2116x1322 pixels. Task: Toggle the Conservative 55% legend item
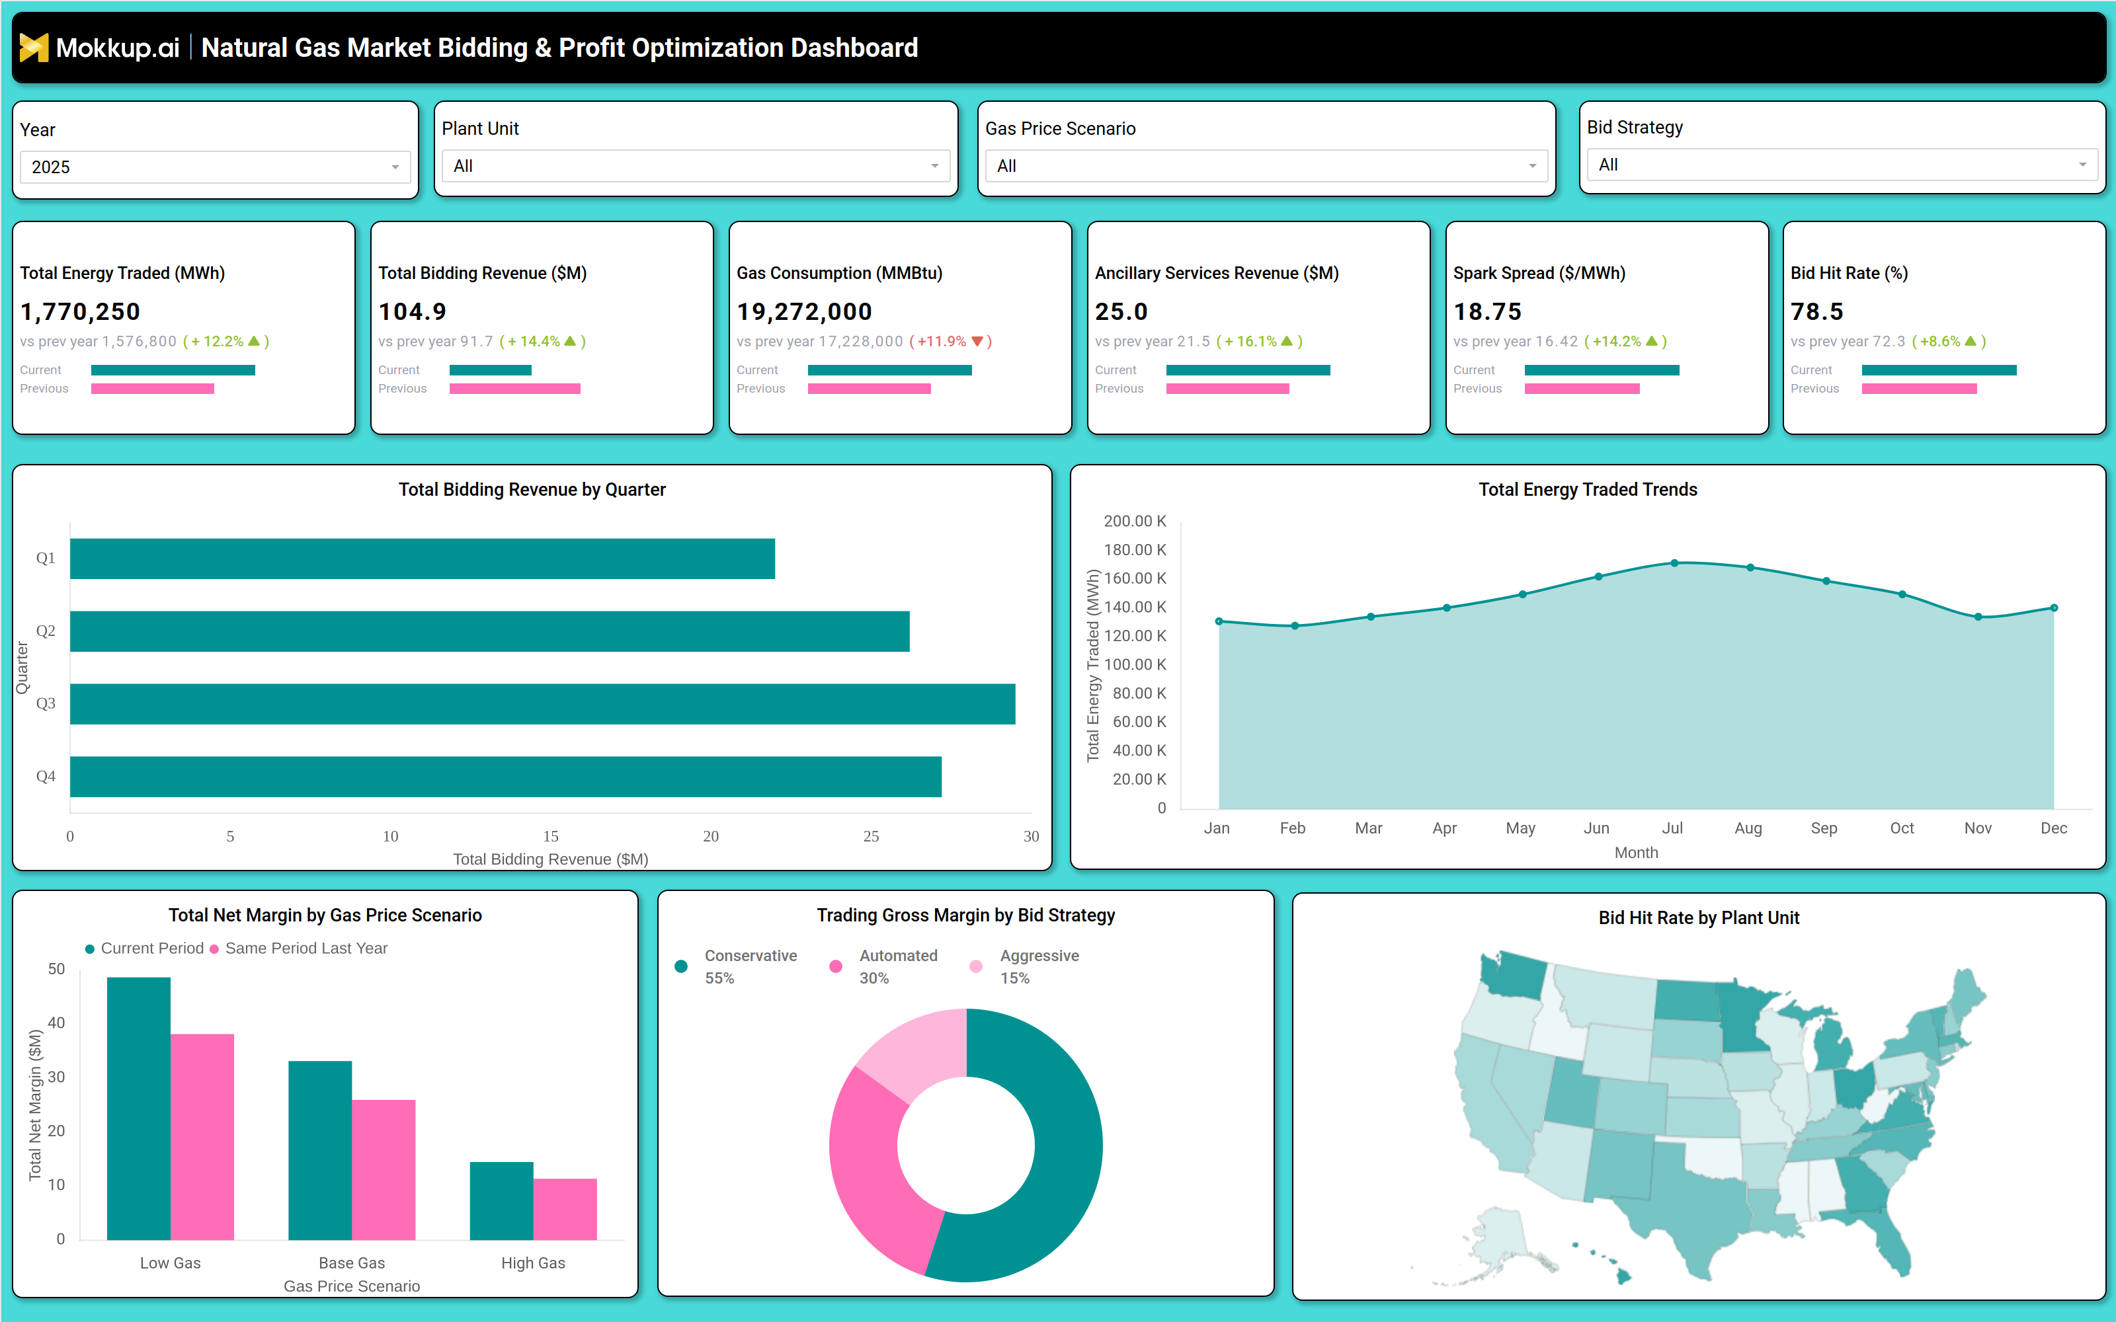click(x=736, y=966)
